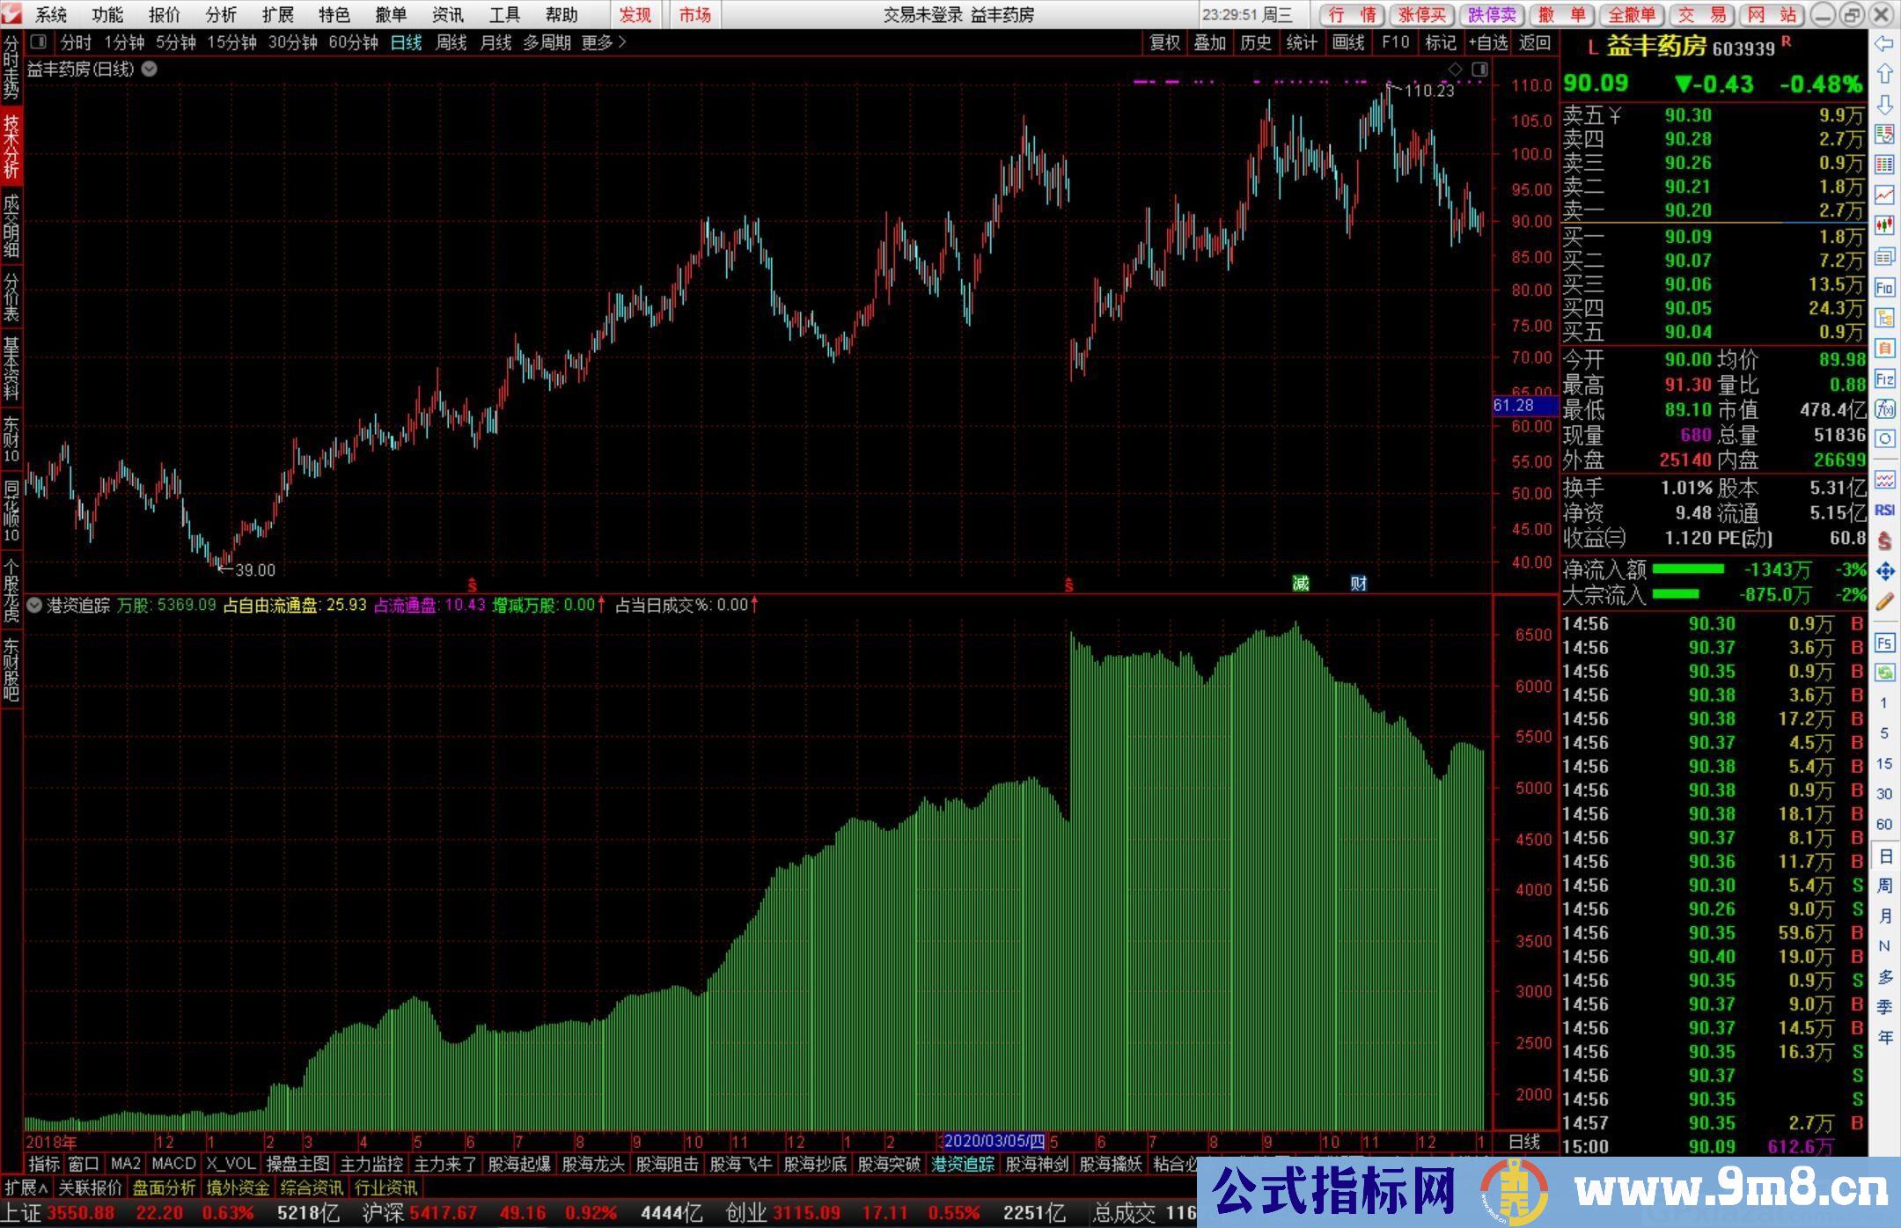Open the 发现 tab
This screenshot has height=1228, width=1901.
pos(635,15)
